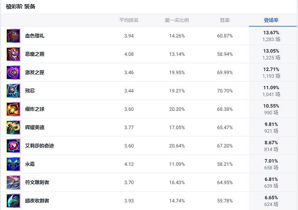Click the 恶魔之拥 item icon
The width and height of the screenshot is (298, 210).
click(x=13, y=54)
